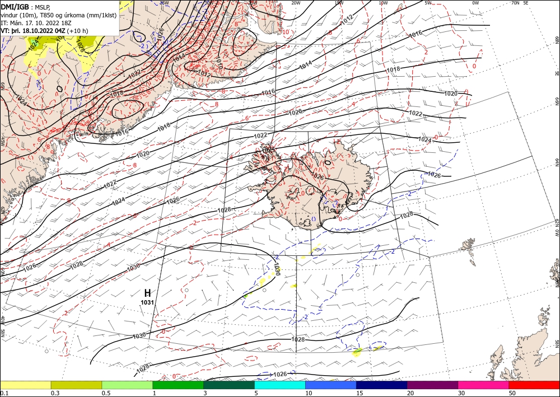Click the "VT: þri. 18.10.2022 04Z" line
This screenshot has height=397, width=560.
(x=44, y=30)
